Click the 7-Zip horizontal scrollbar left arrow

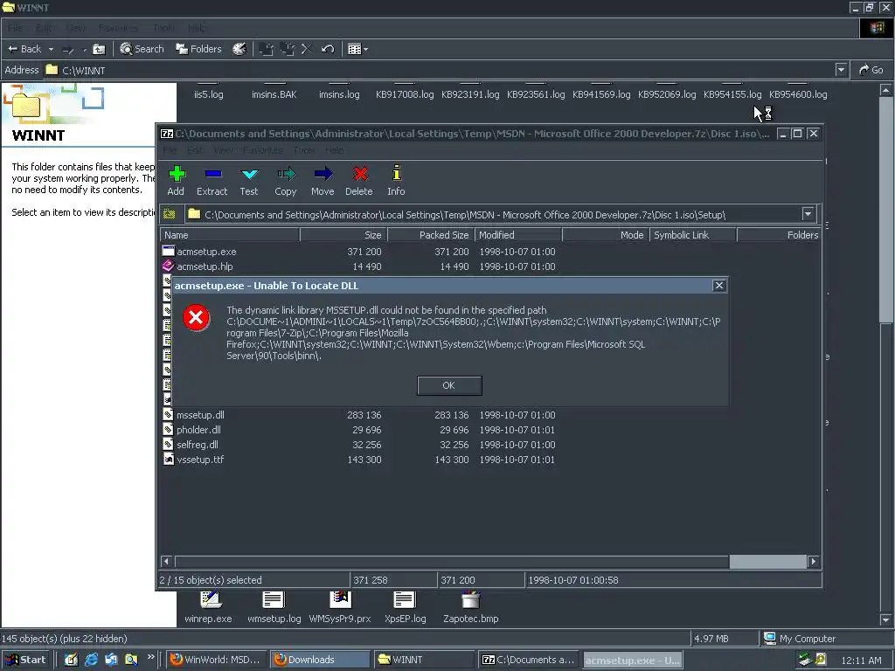coord(167,562)
